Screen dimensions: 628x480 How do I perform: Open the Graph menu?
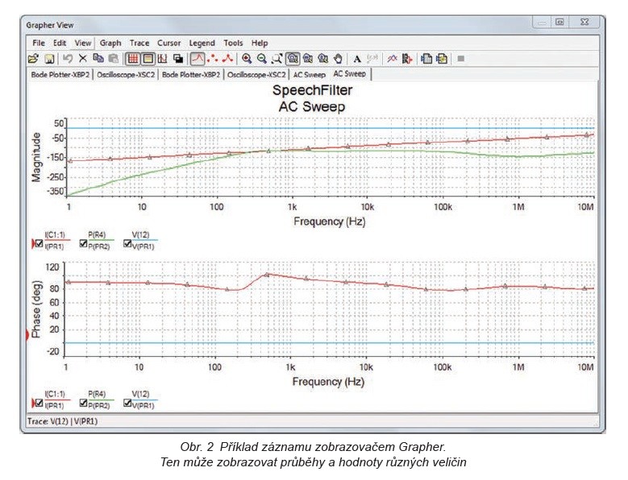110,43
